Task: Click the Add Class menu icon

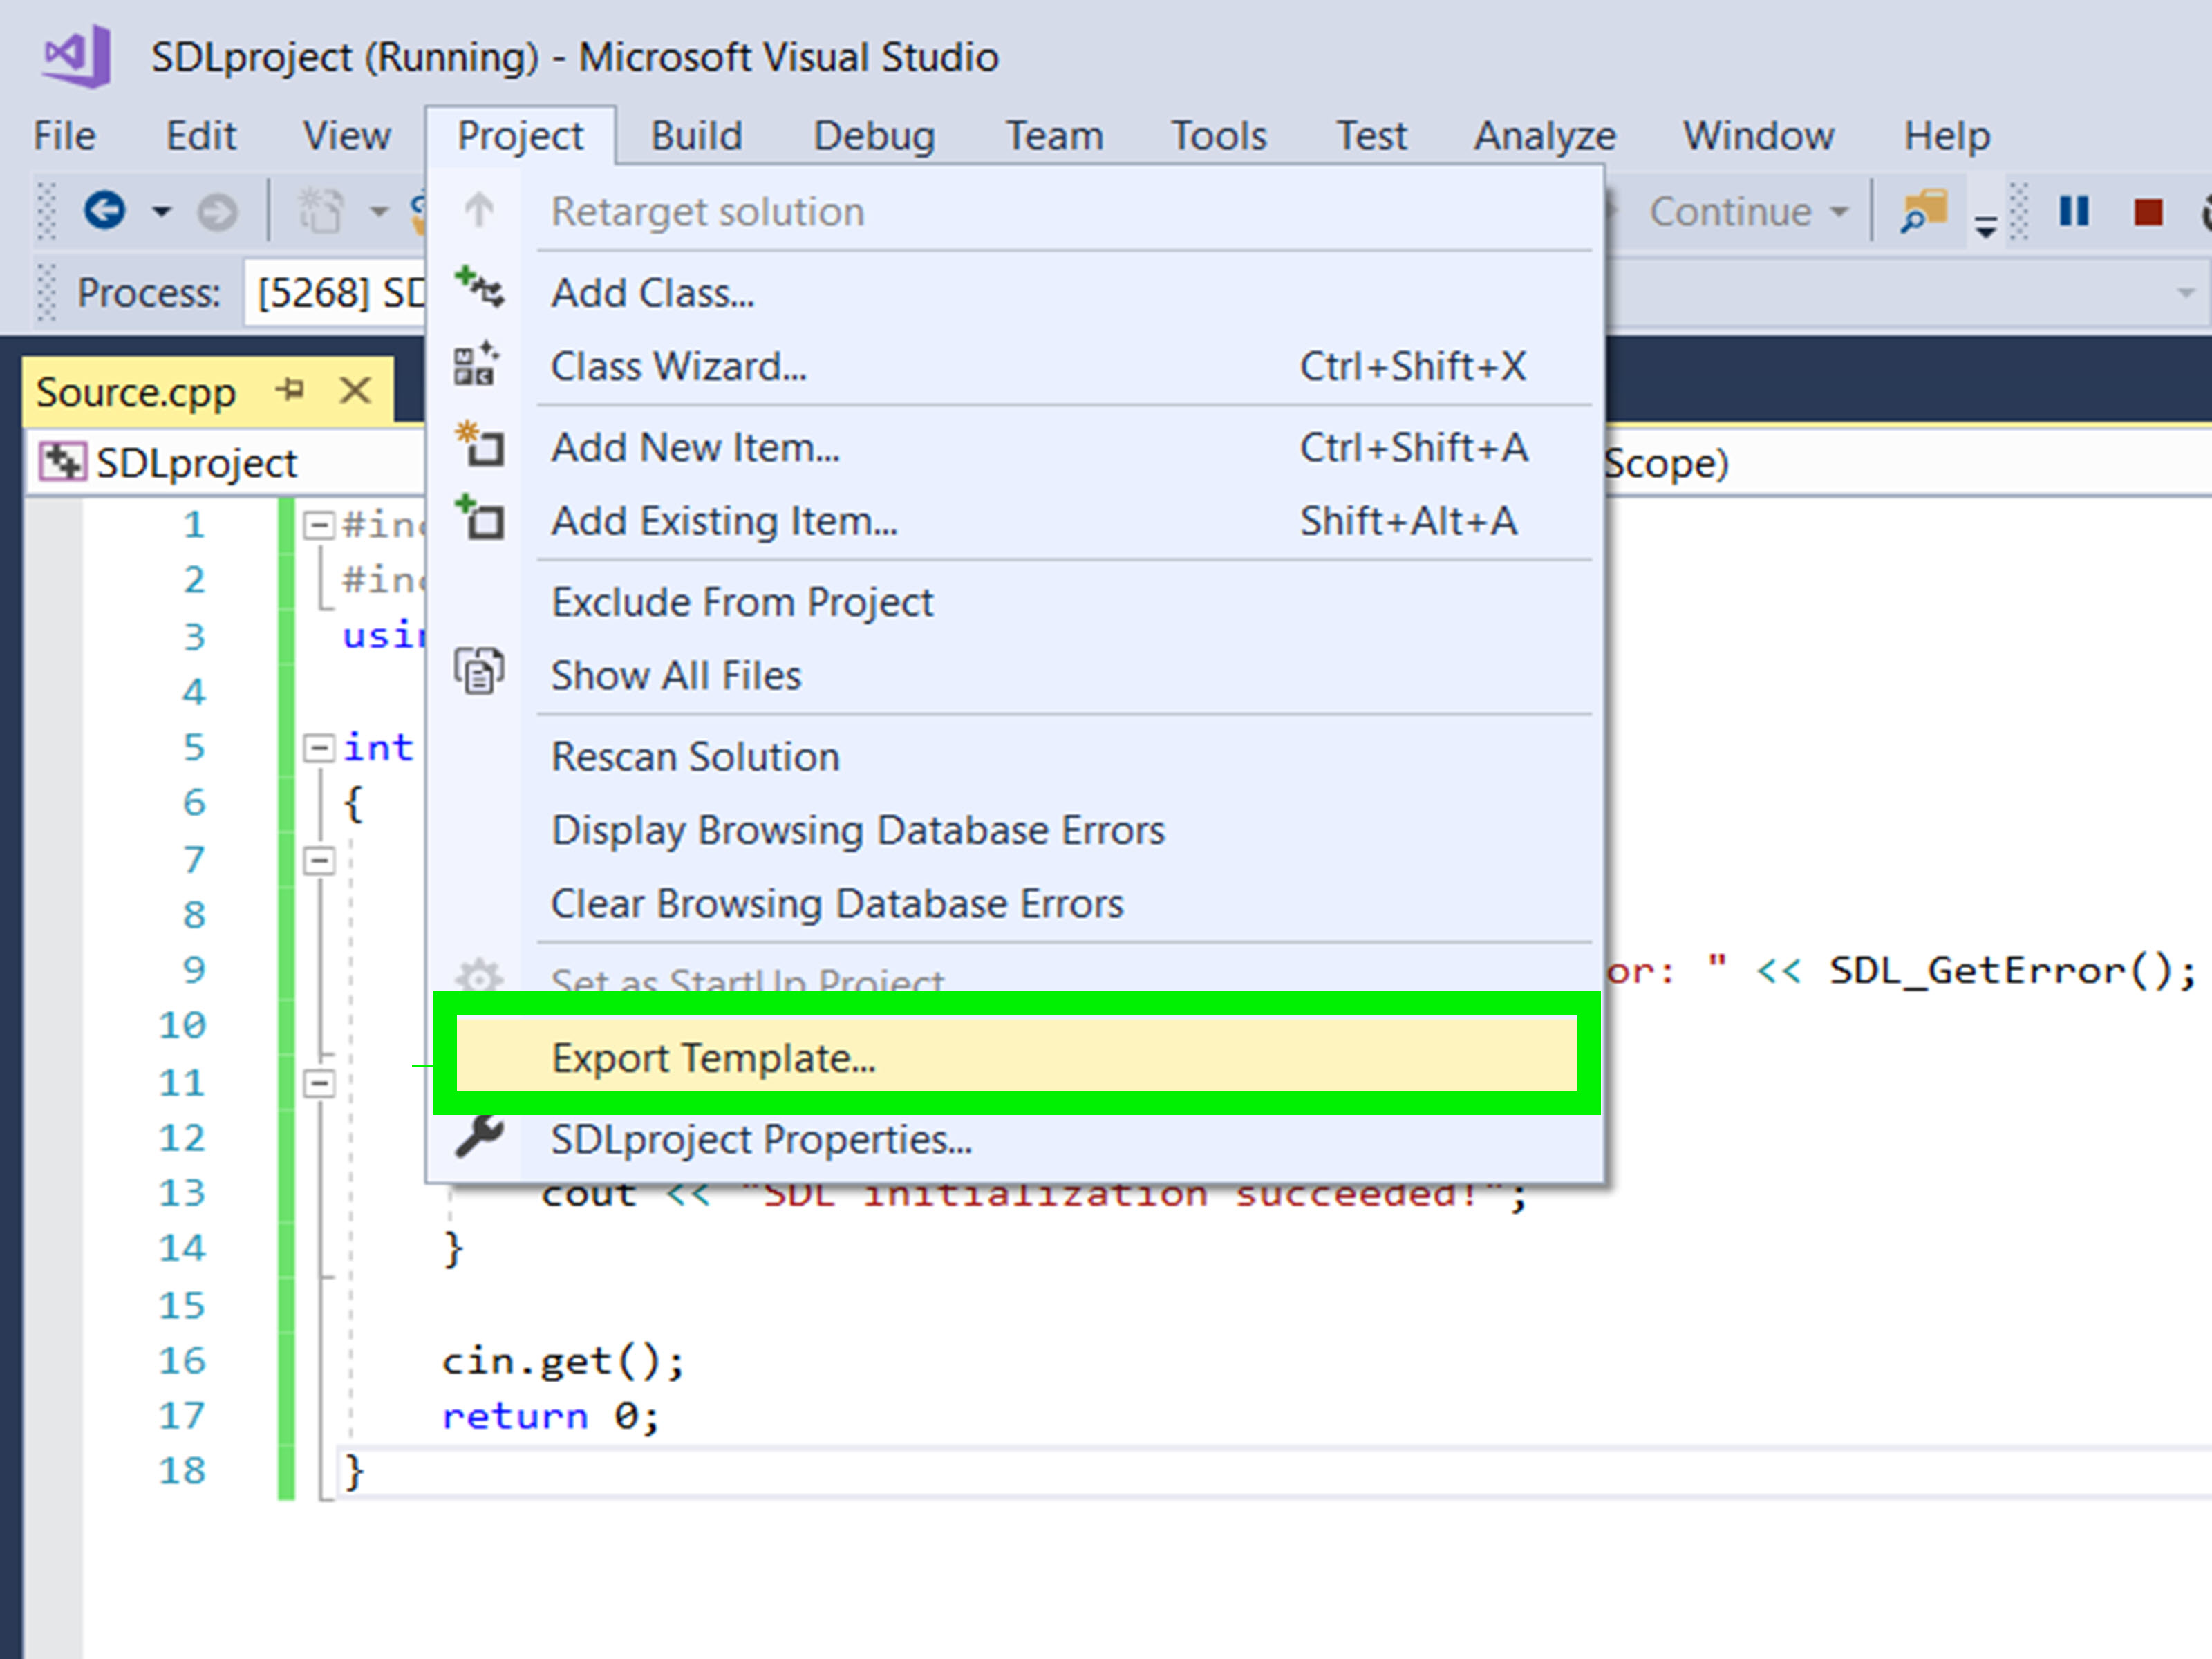Action: coord(479,288)
